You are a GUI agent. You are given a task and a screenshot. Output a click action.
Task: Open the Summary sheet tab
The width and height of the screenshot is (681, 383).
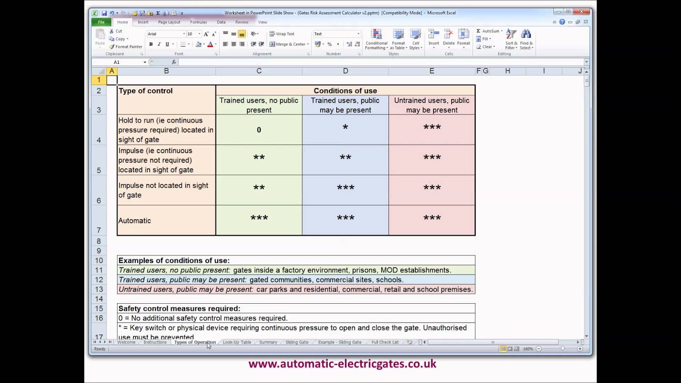click(x=268, y=342)
